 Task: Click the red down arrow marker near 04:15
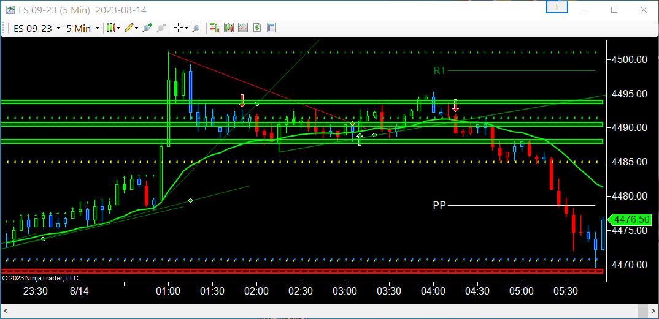(455, 106)
